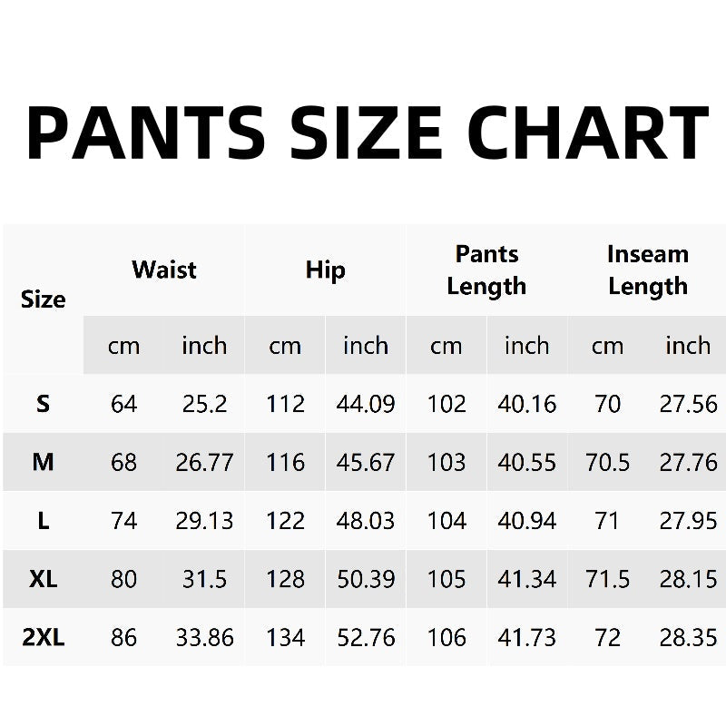The image size is (726, 726).
Task: Click the Waist column header
Action: (164, 270)
